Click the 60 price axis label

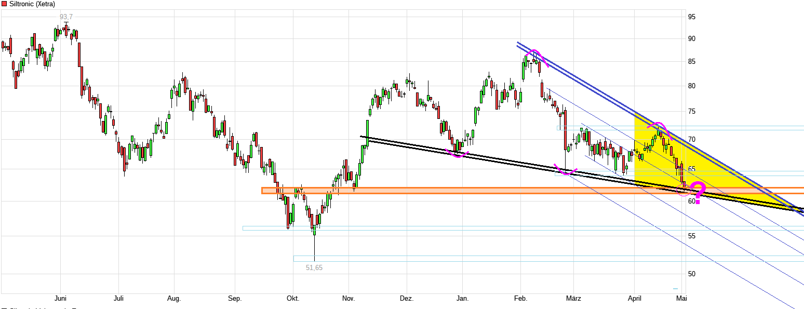(691, 201)
